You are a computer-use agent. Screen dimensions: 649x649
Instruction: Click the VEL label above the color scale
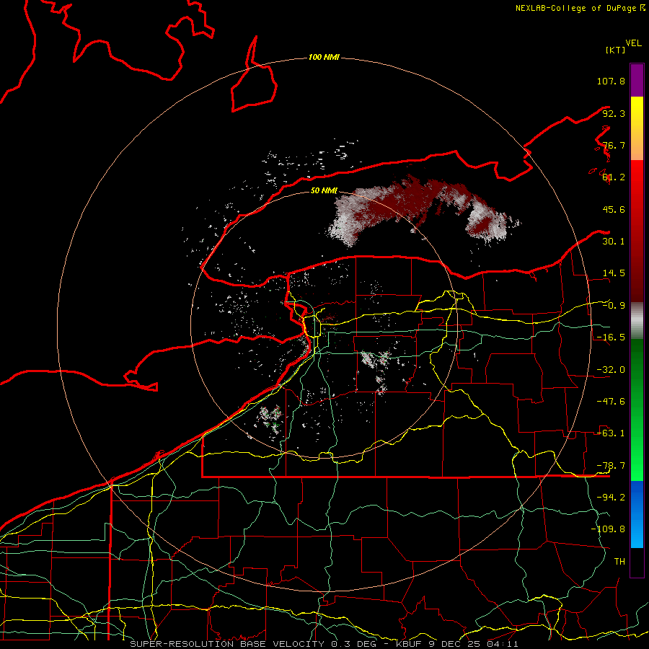pyautogui.click(x=633, y=43)
